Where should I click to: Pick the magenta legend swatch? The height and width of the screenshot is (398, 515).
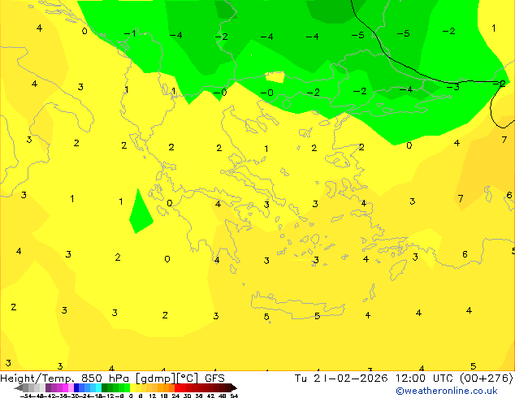(x=65, y=387)
